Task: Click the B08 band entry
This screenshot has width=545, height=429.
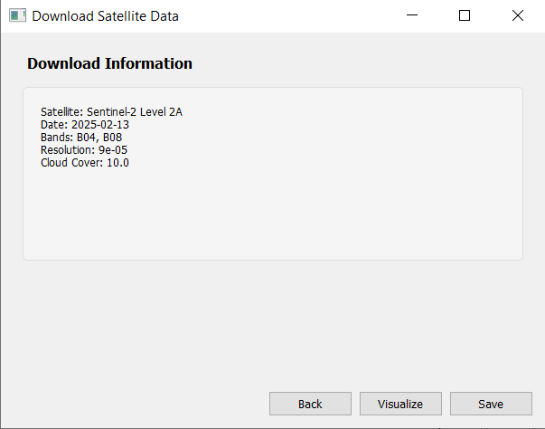Action: point(112,137)
